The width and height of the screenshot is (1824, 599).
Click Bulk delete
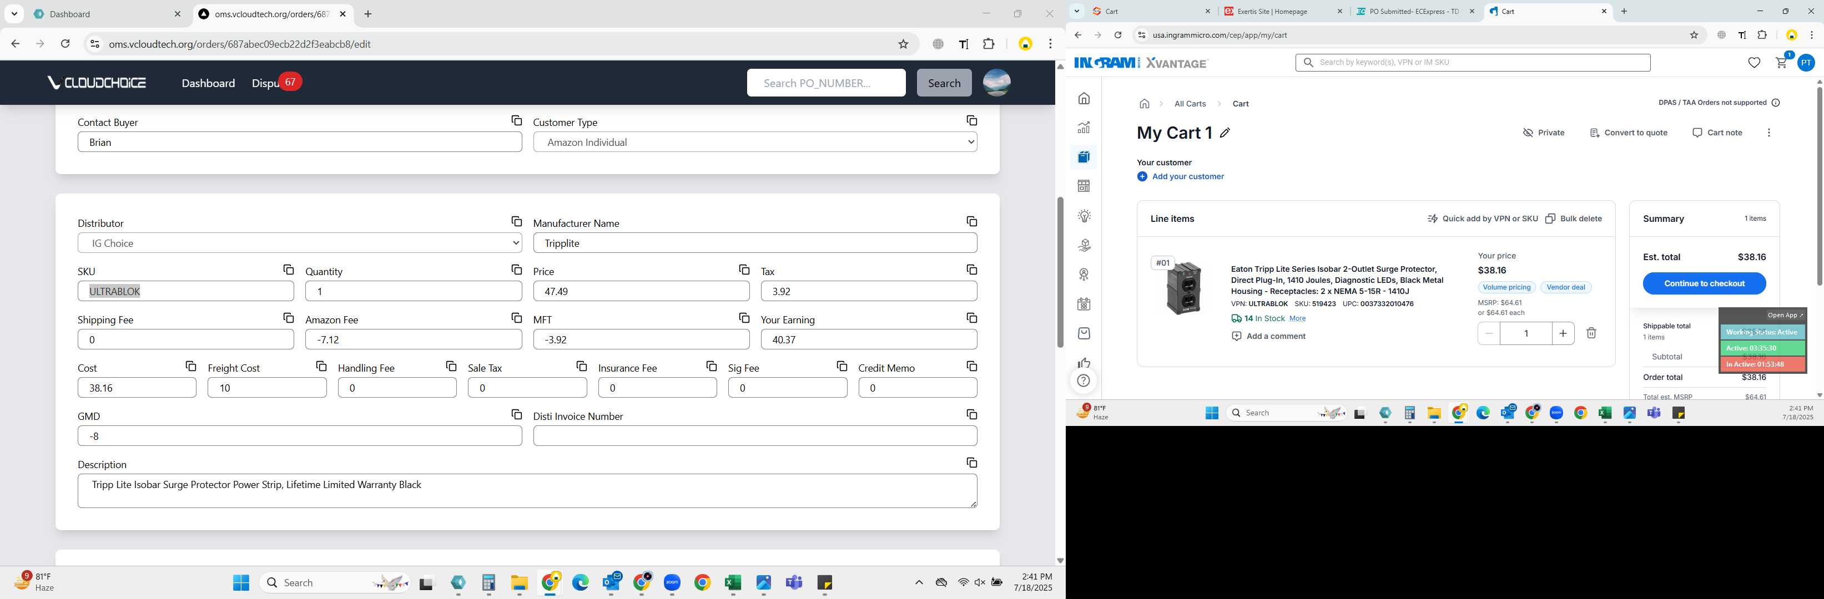(1573, 219)
